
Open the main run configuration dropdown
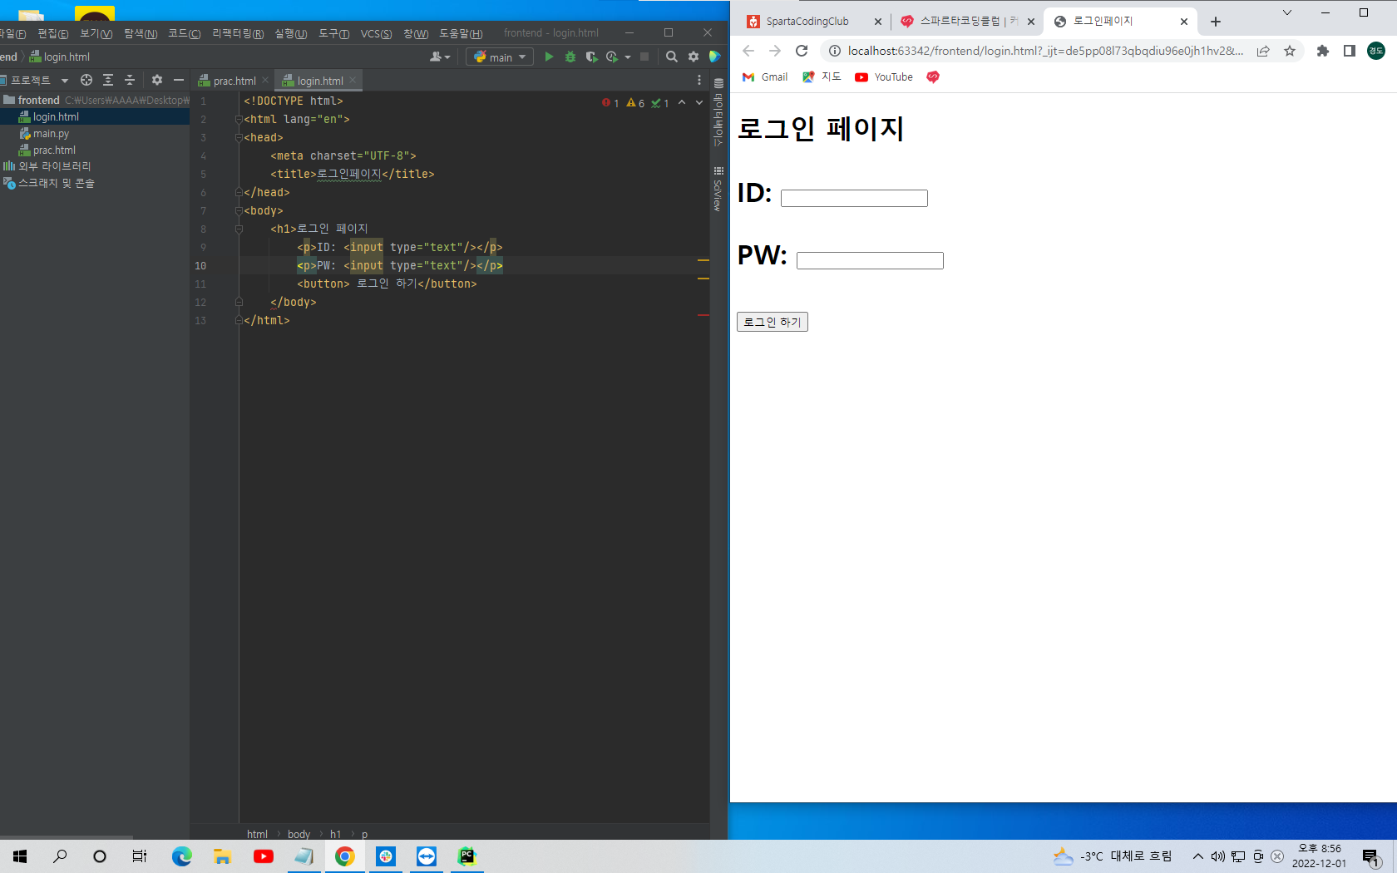pyautogui.click(x=500, y=57)
